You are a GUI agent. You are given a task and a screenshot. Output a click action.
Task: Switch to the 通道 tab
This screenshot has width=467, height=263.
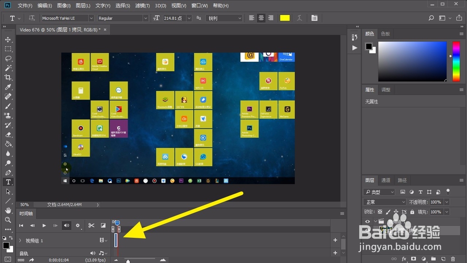386,180
